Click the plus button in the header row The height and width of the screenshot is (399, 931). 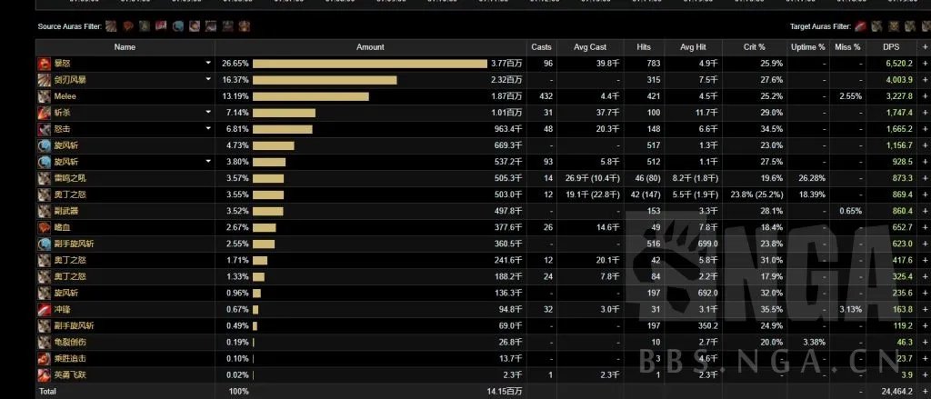925,46
